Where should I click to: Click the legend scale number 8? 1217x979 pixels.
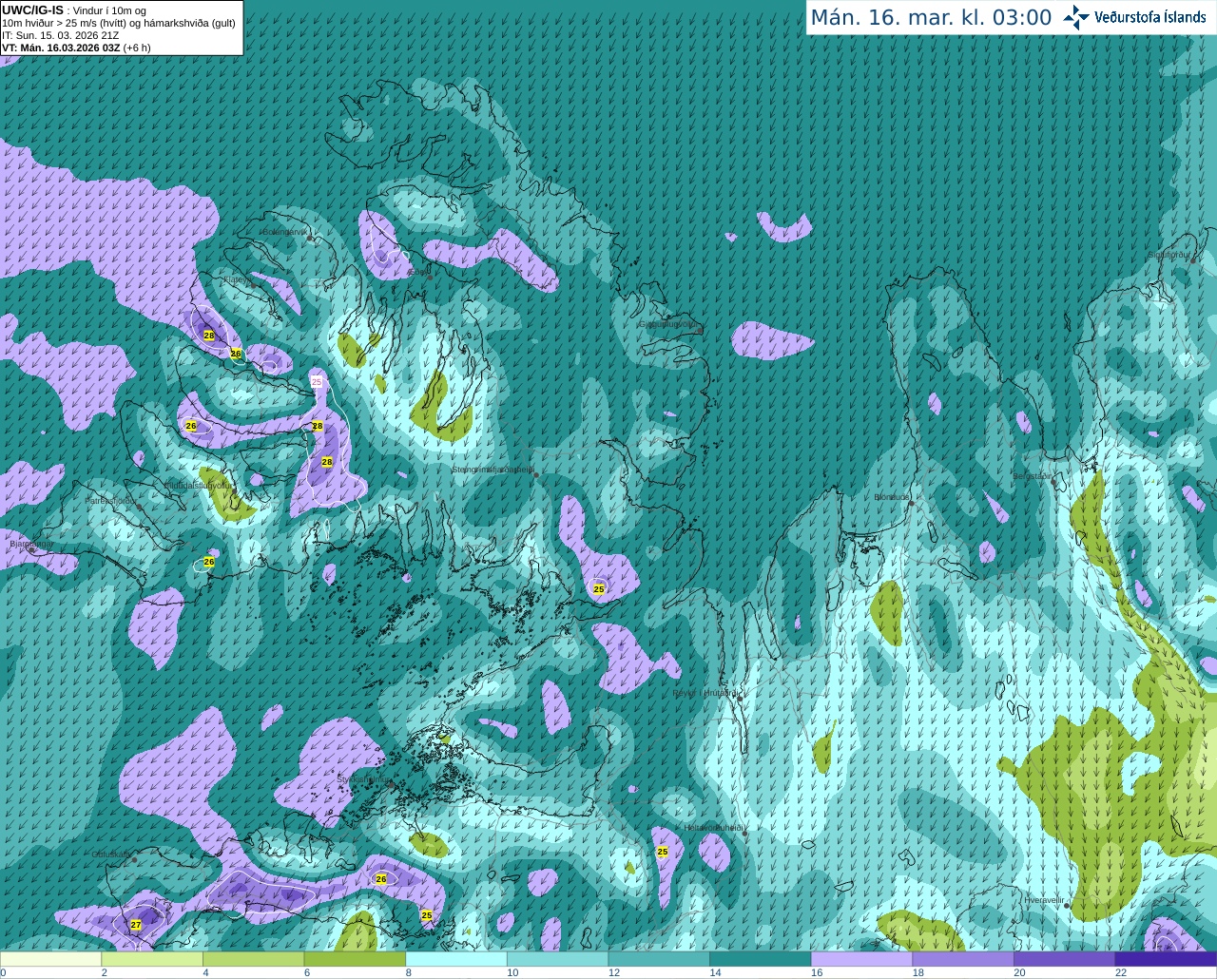408,972
